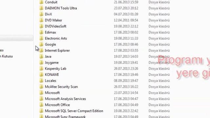The height and width of the screenshot is (118, 210).
Task: Click the DivX folder name
Action: point(48,14)
